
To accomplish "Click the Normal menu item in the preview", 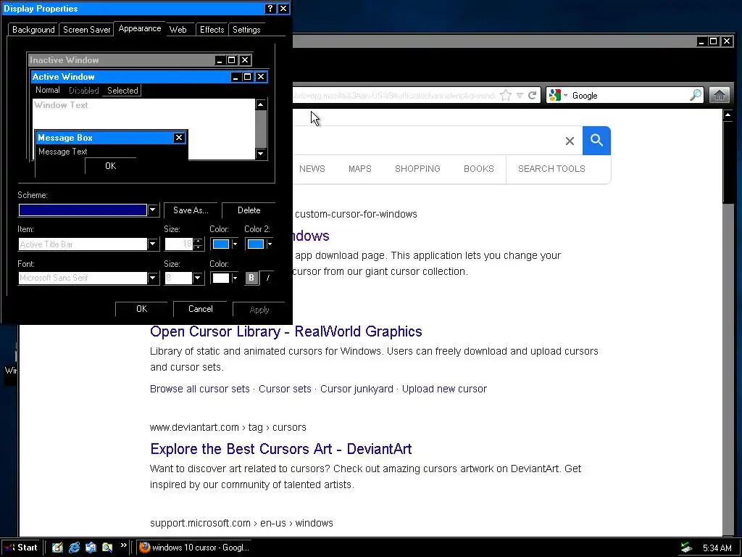I will [x=47, y=90].
